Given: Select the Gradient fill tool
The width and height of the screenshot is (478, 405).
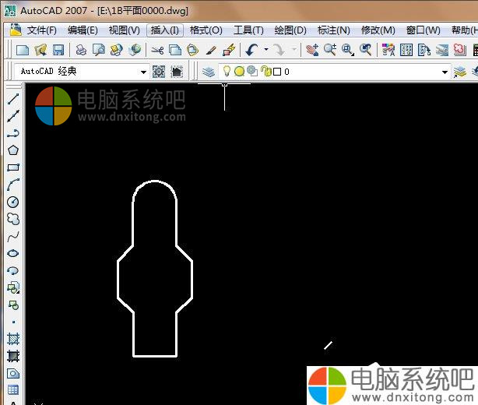Looking at the screenshot, I should tap(13, 356).
